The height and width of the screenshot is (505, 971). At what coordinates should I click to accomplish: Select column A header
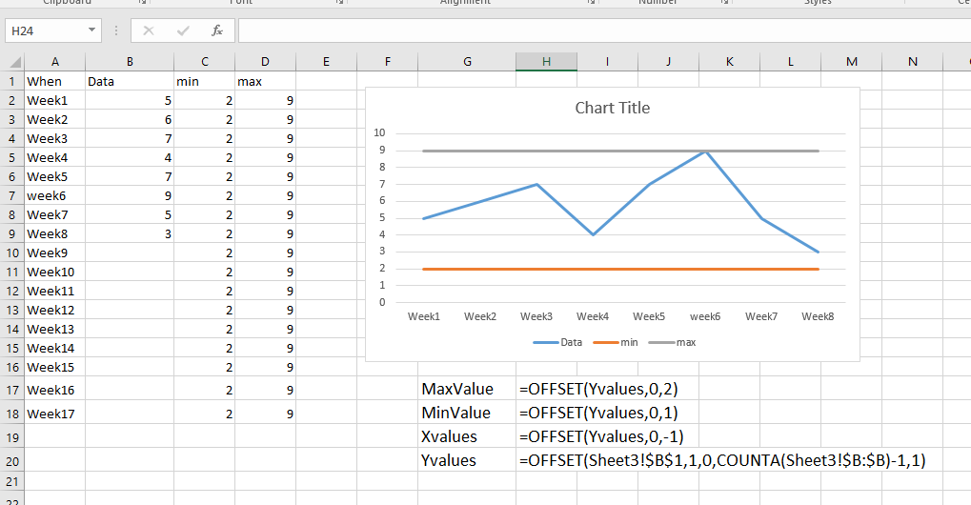pyautogui.click(x=54, y=62)
